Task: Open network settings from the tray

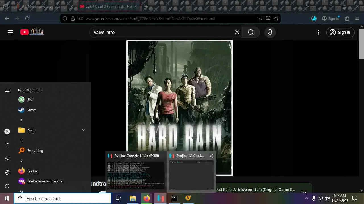Action: (x=320, y=198)
